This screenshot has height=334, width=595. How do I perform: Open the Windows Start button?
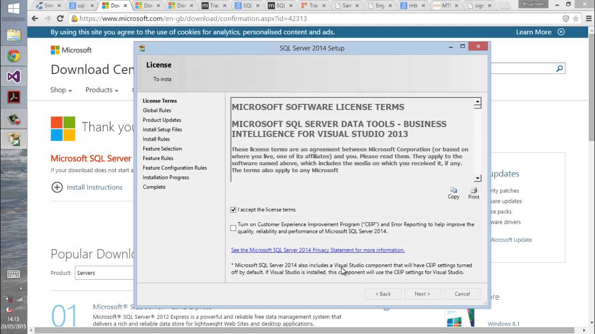point(13,8)
